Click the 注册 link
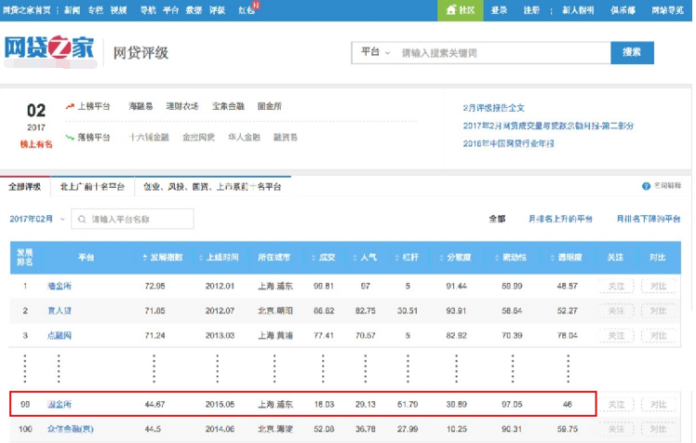 coord(531,9)
